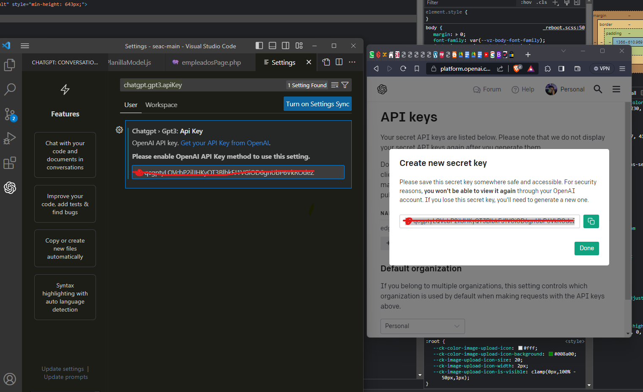Clear the settings search input
Viewport: 643px width, 392px height.
[x=335, y=85]
